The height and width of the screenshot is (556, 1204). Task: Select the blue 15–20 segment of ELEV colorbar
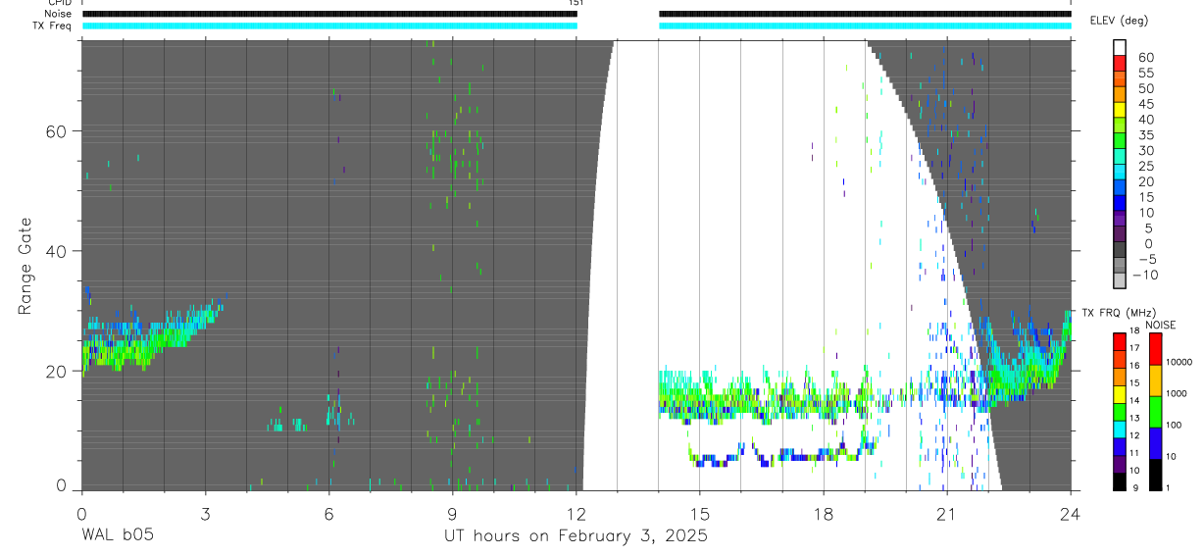[x=1120, y=189]
